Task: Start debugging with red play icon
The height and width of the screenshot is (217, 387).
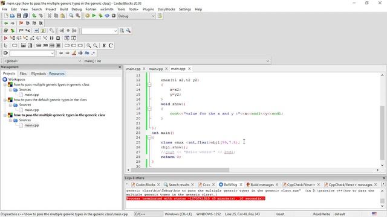Action: click(5, 38)
